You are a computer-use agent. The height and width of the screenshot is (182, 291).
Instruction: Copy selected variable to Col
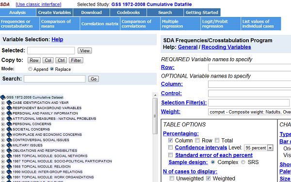coord(48,60)
